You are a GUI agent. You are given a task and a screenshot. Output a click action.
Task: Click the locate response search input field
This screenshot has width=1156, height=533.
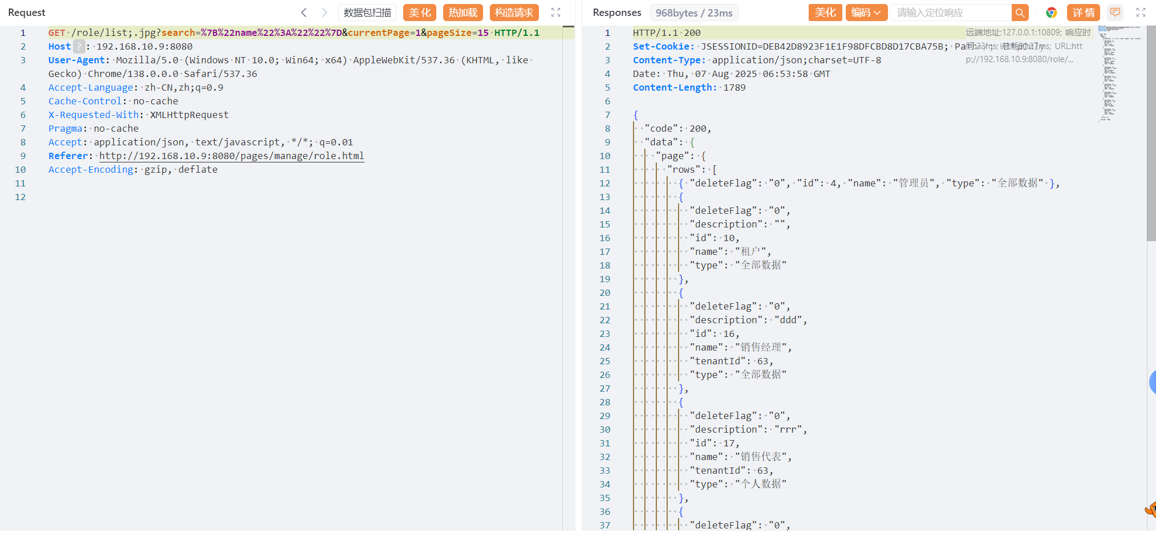pyautogui.click(x=950, y=13)
